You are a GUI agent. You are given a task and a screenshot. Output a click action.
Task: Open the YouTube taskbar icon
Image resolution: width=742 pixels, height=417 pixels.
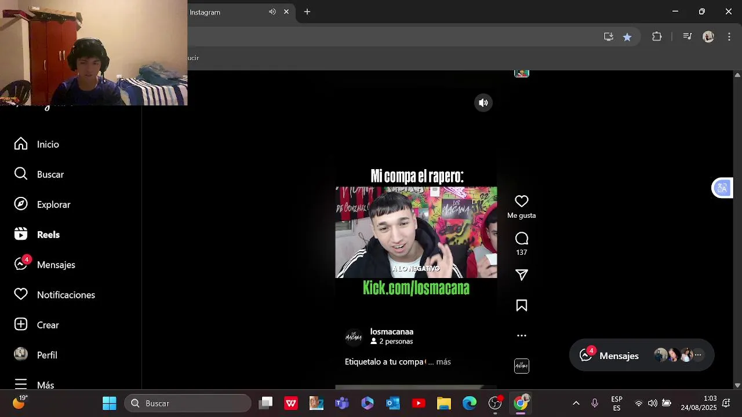point(419,403)
